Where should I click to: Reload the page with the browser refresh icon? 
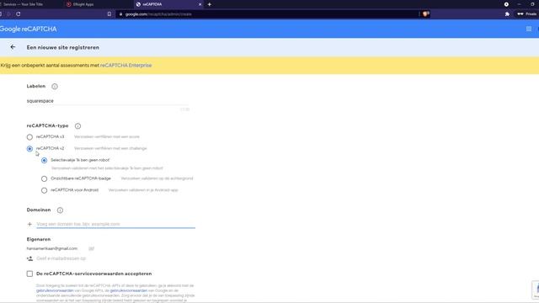[x=19, y=14]
